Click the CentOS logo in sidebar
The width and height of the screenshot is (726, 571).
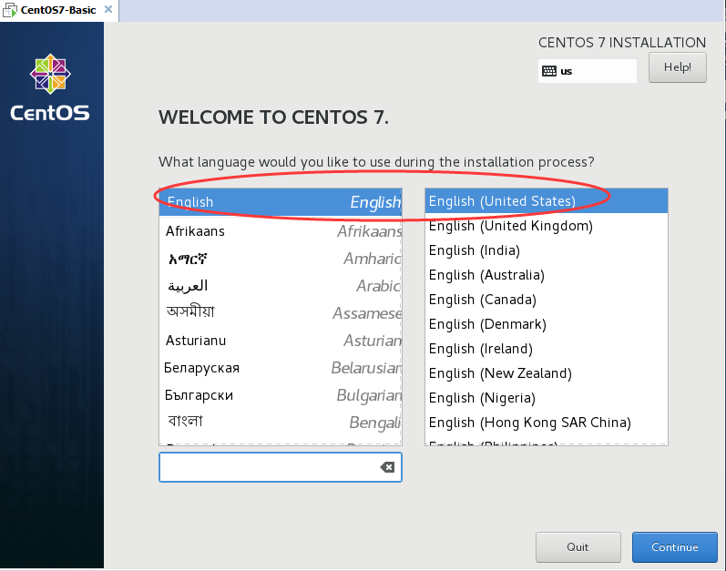[50, 87]
